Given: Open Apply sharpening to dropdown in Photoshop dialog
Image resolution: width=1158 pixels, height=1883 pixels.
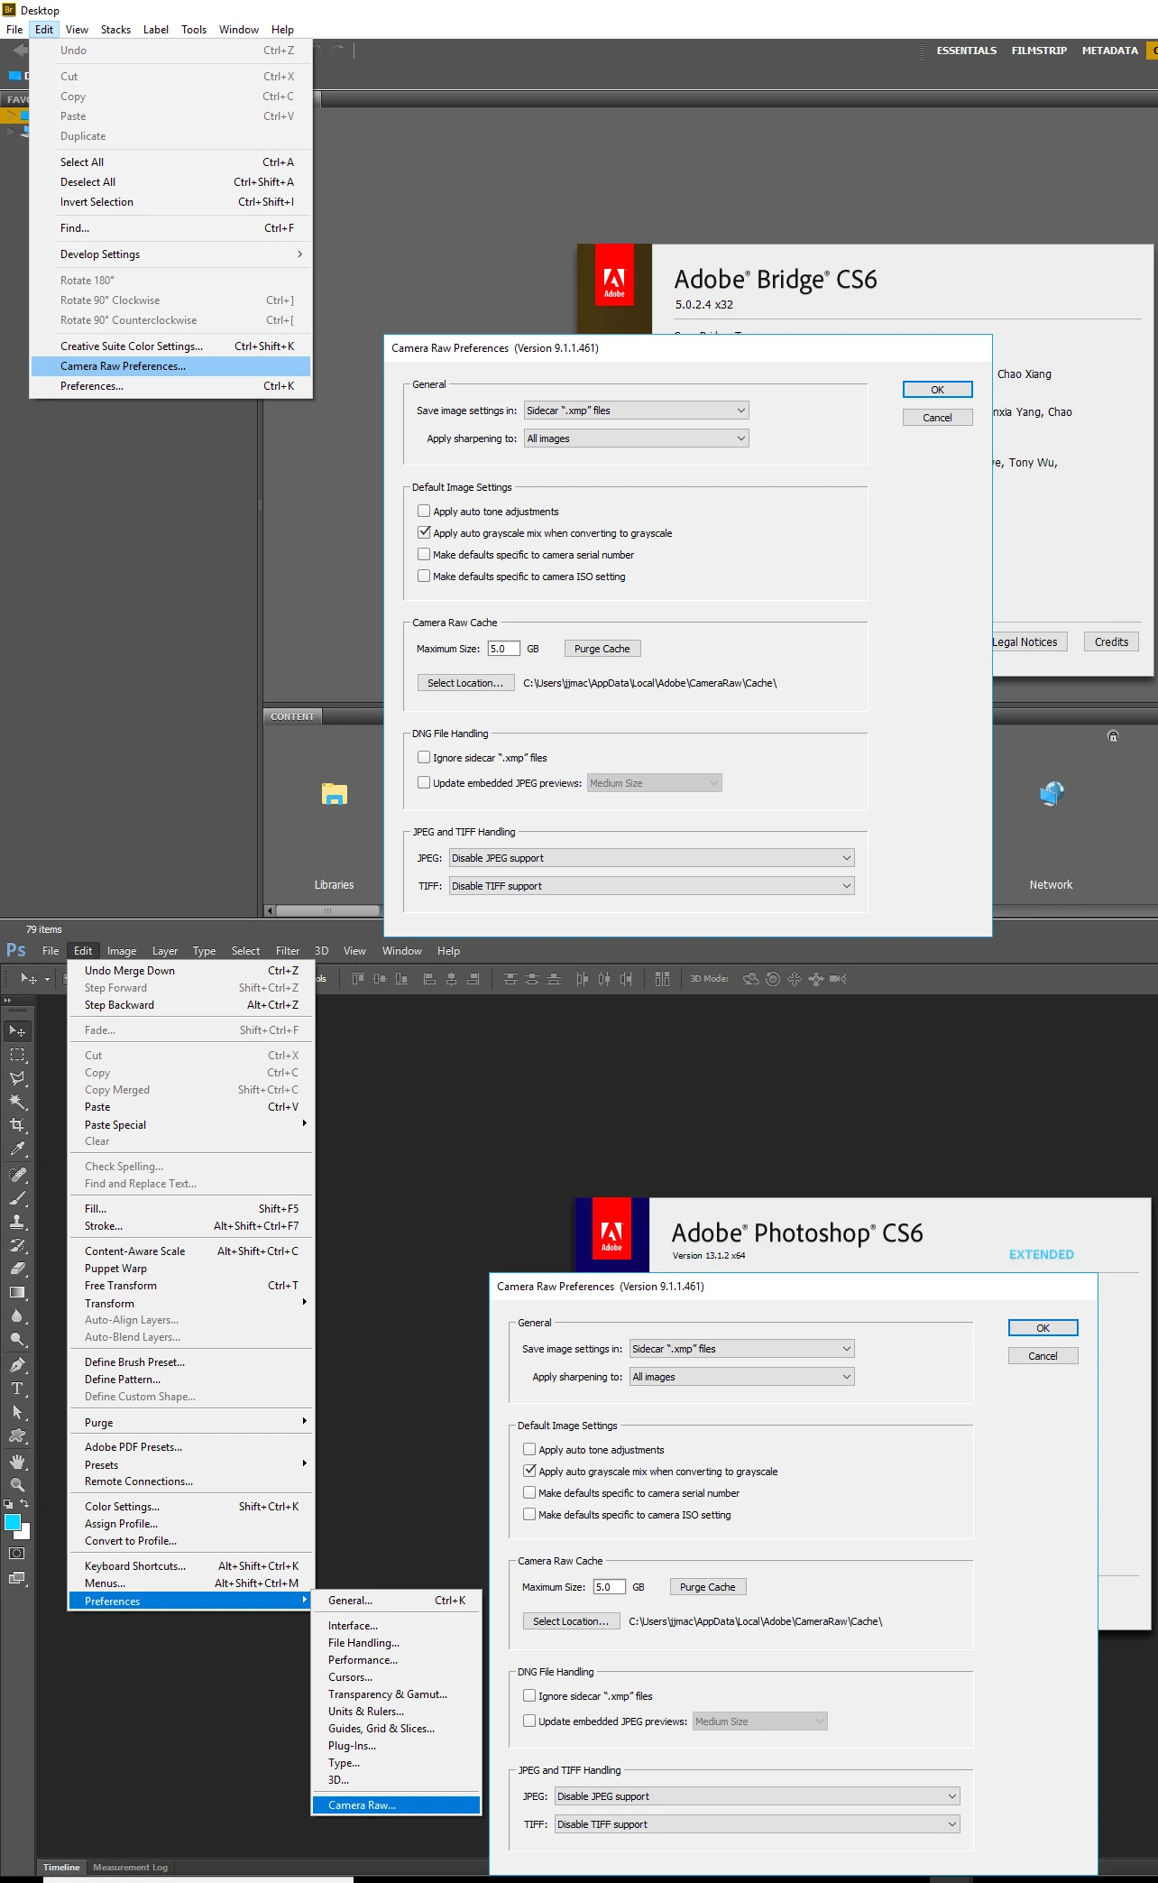Looking at the screenshot, I should 741,1377.
